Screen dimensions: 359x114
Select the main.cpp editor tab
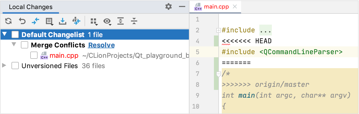[x=216, y=7]
